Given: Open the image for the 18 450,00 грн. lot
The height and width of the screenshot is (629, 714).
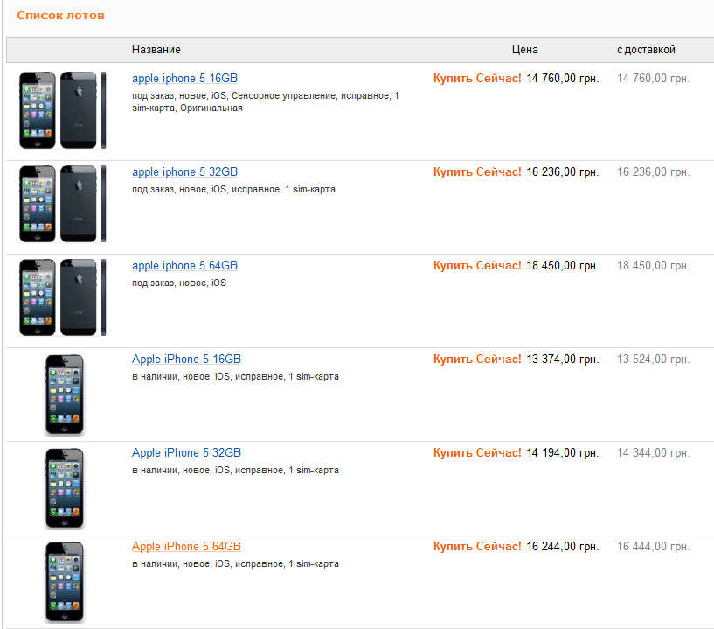Looking at the screenshot, I should click(62, 297).
